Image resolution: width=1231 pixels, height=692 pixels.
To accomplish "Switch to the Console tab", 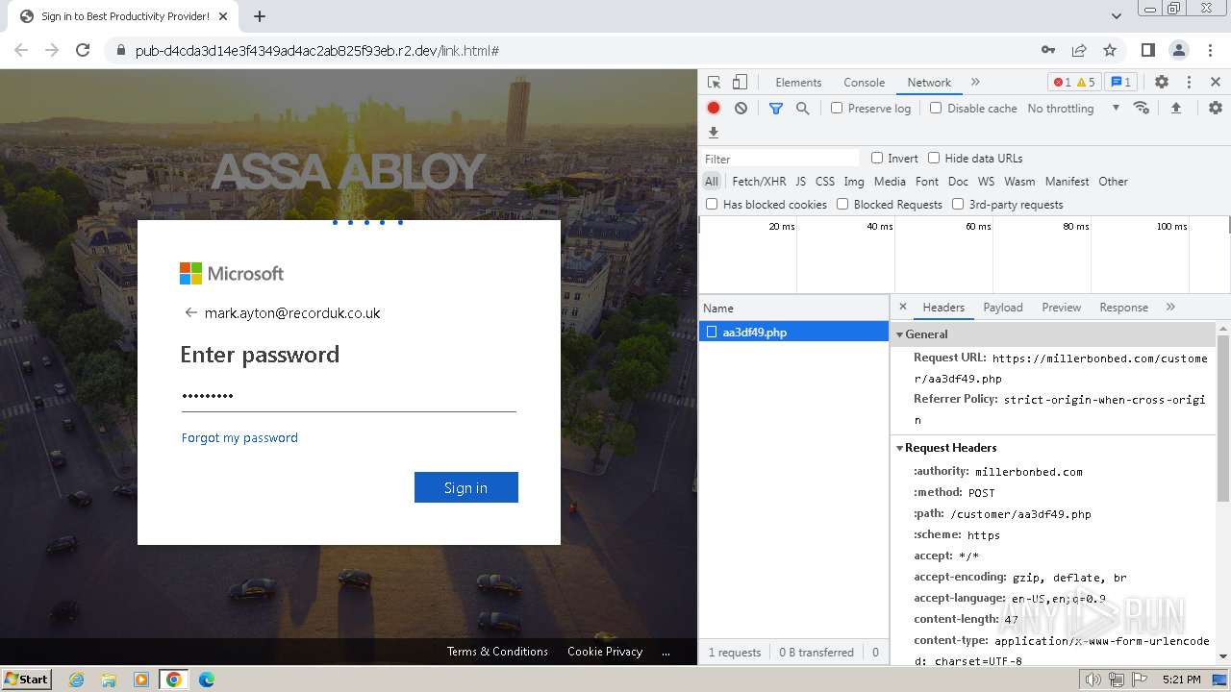I will click(x=864, y=83).
